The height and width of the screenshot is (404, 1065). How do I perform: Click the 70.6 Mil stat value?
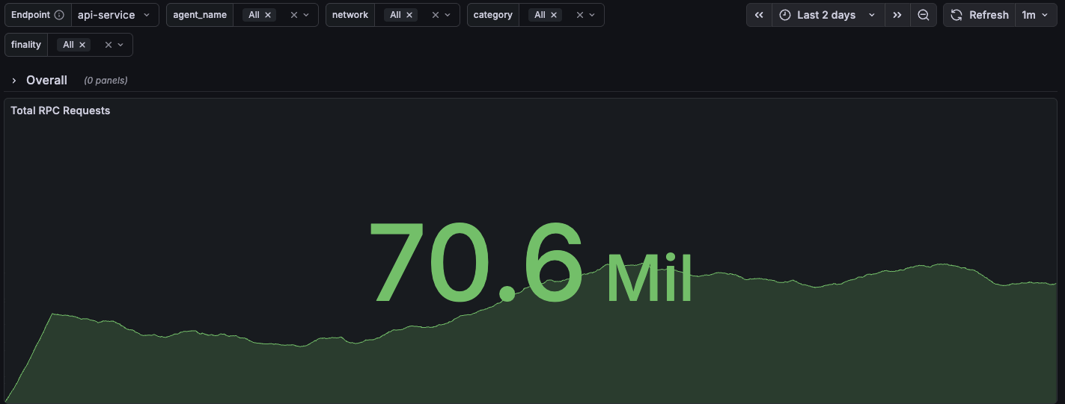[531, 263]
